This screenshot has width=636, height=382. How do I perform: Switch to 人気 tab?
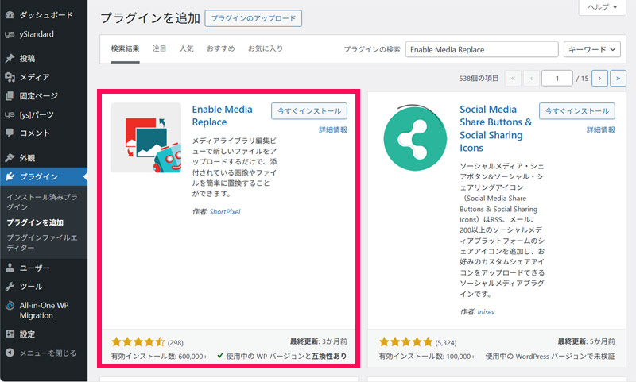187,48
